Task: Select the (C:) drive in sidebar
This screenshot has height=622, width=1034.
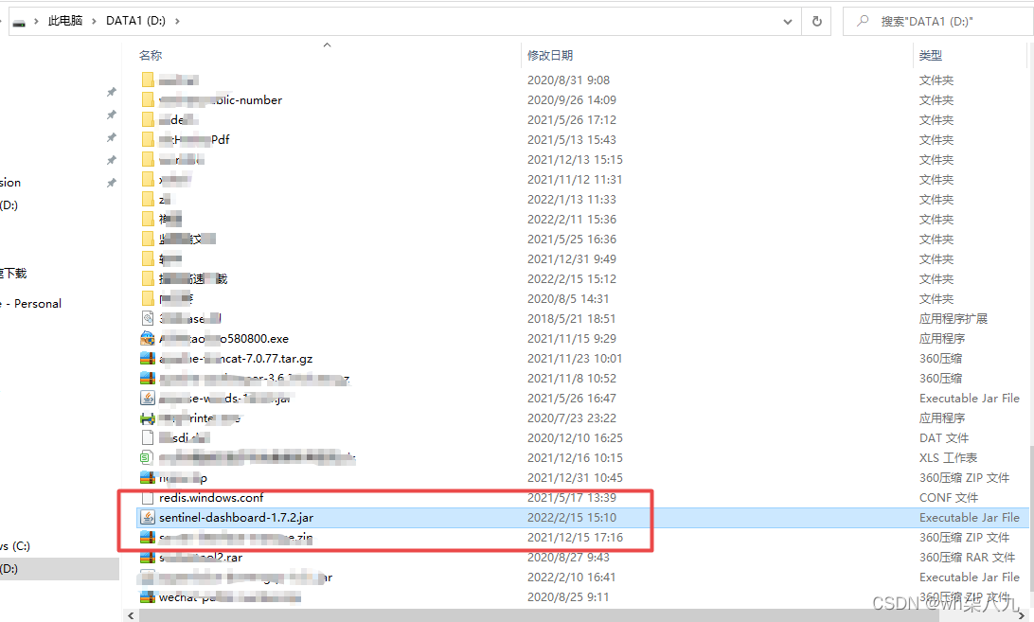Action: (x=15, y=546)
